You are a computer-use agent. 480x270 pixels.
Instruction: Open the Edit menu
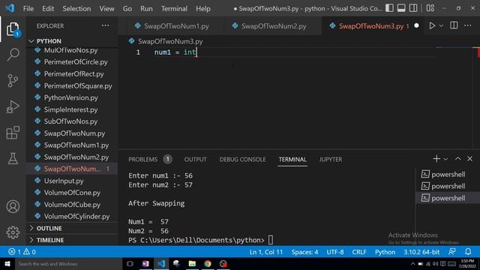[x=48, y=8]
